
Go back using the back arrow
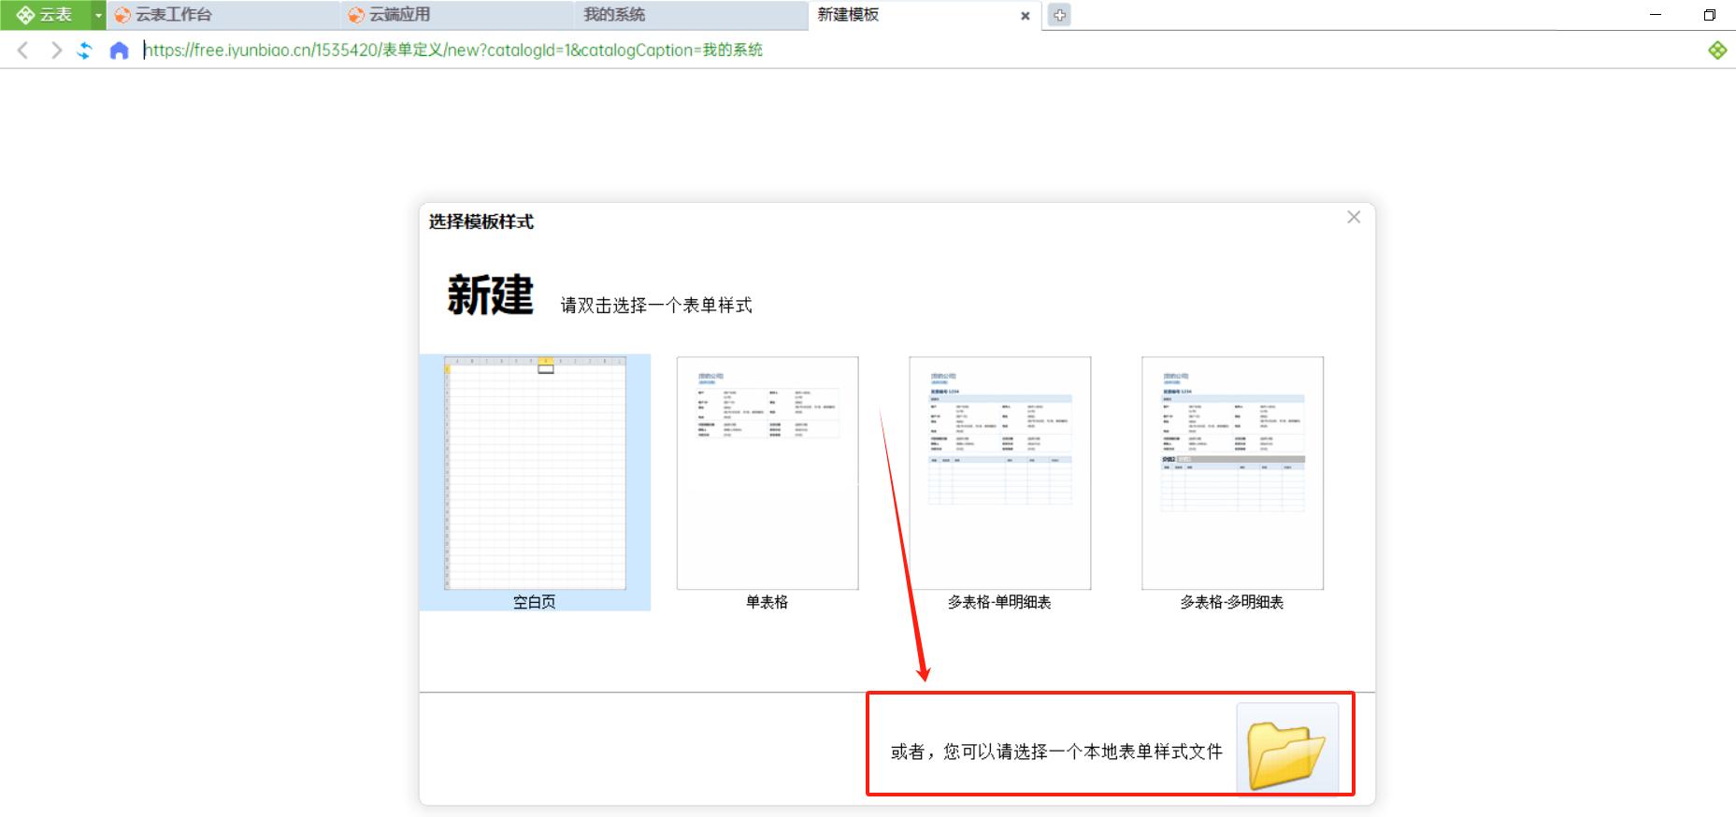click(x=23, y=50)
